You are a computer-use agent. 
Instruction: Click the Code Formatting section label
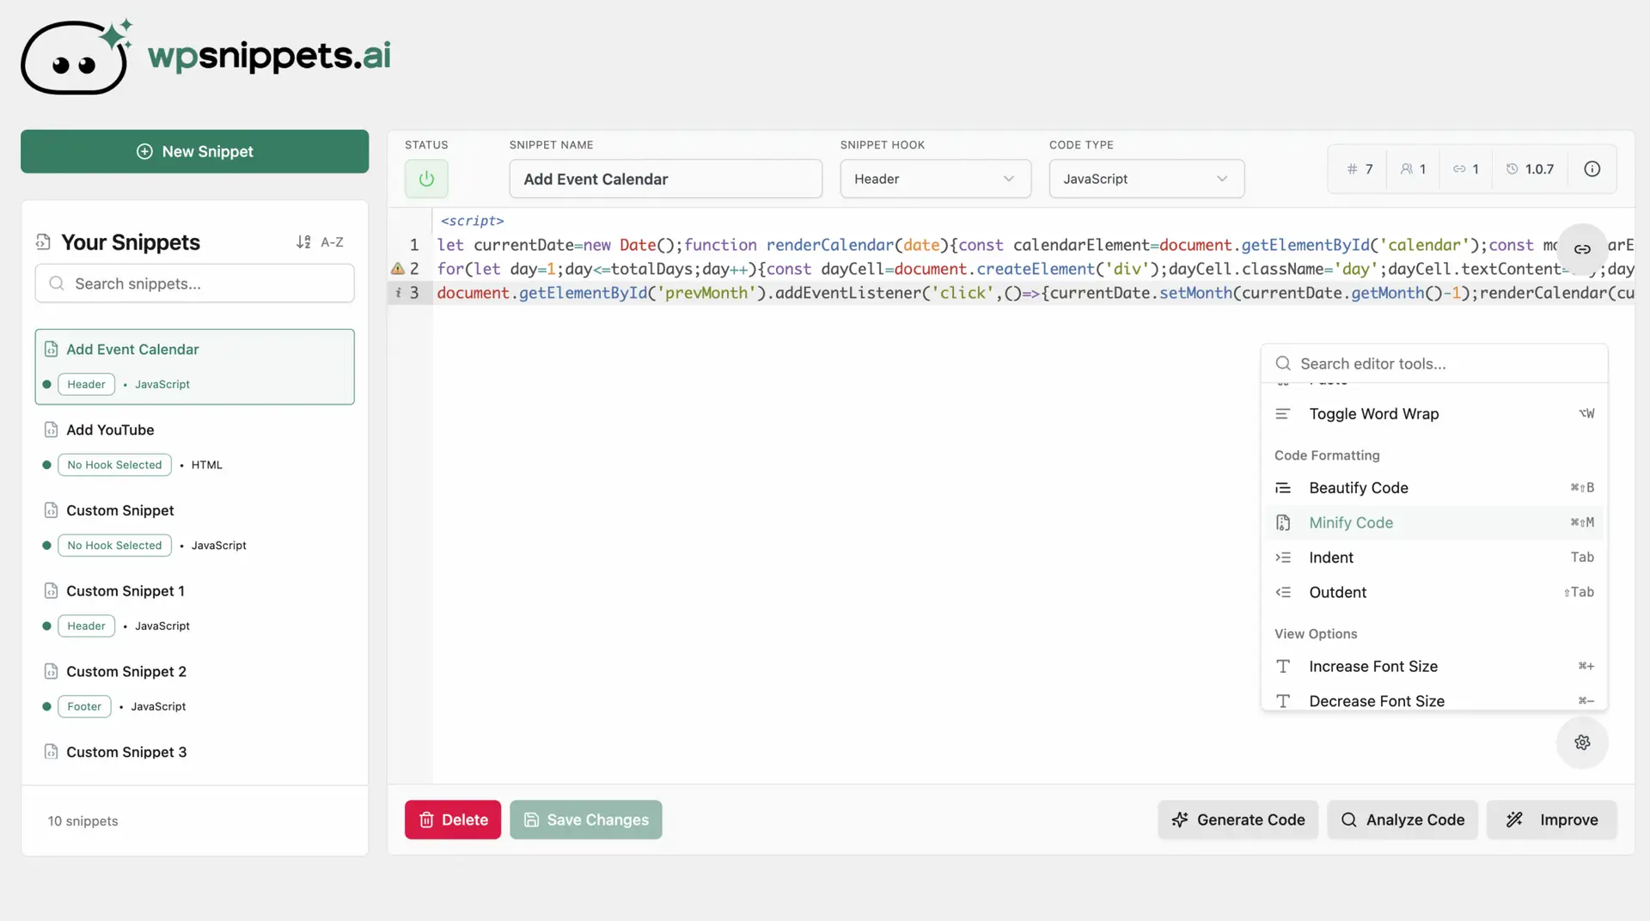click(x=1327, y=455)
